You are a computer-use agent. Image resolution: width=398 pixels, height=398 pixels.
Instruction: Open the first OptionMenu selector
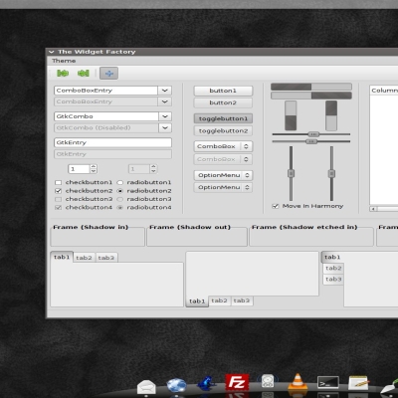(x=223, y=175)
